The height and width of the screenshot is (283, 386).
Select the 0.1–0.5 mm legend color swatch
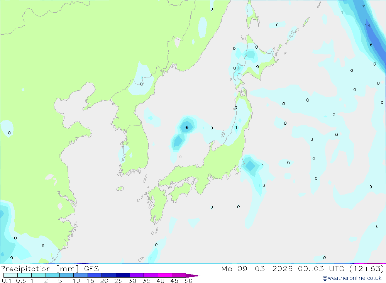(x=10, y=275)
